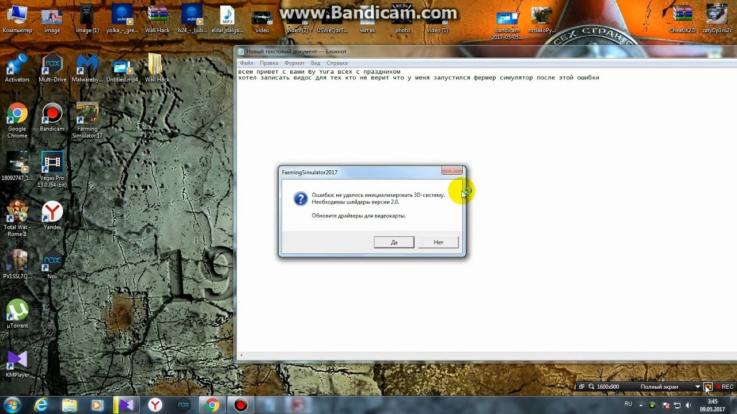Show hidden system tray icons
Screen dimensions: 737x414
(641, 405)
